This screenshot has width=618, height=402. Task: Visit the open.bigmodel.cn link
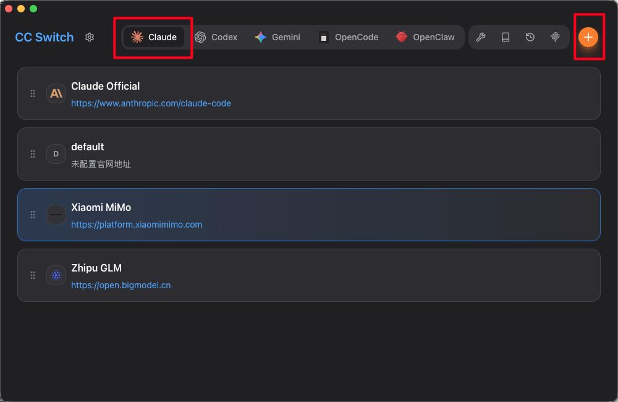[121, 285]
